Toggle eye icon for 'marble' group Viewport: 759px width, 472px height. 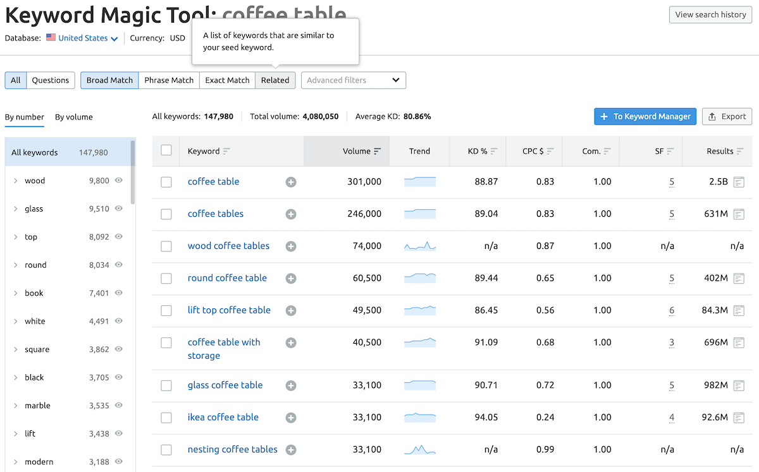118,405
